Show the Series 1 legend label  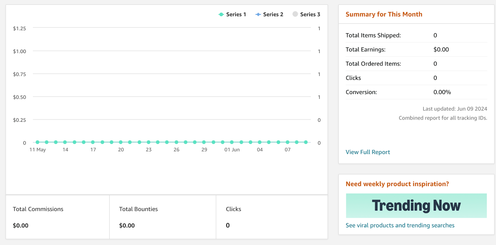tap(236, 15)
